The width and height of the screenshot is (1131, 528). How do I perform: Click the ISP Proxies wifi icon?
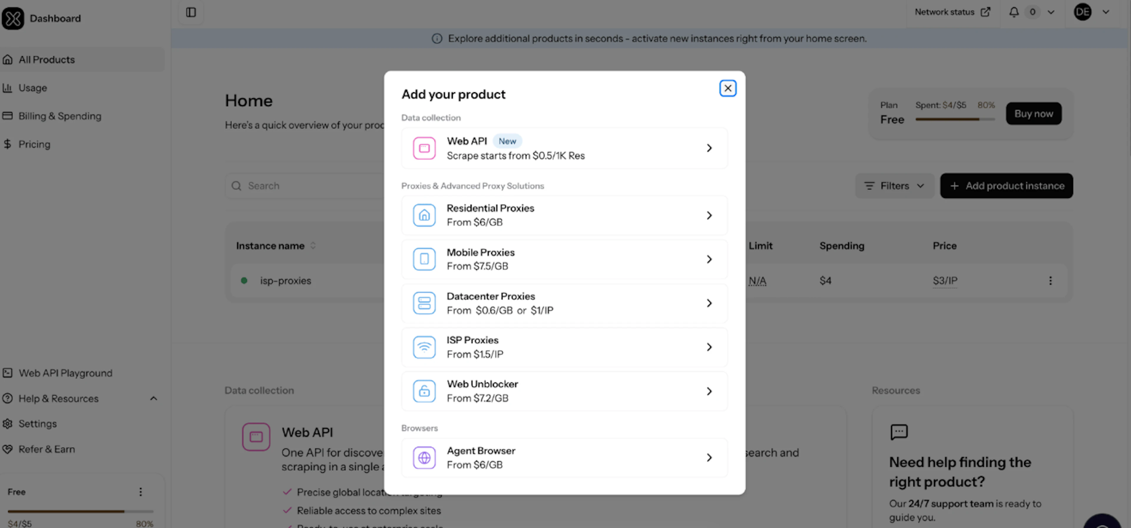[x=424, y=347]
